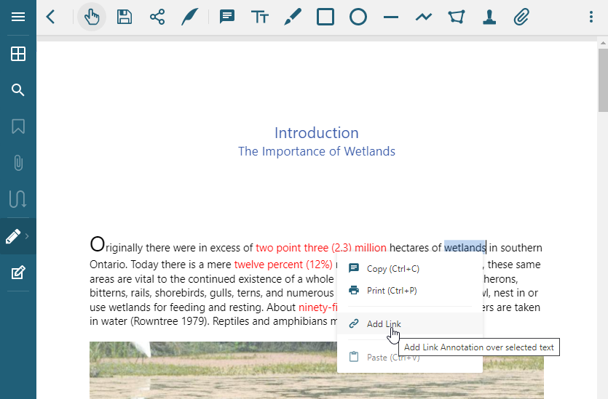
Task: Open the hamburger menu
Action: pyautogui.click(x=18, y=17)
